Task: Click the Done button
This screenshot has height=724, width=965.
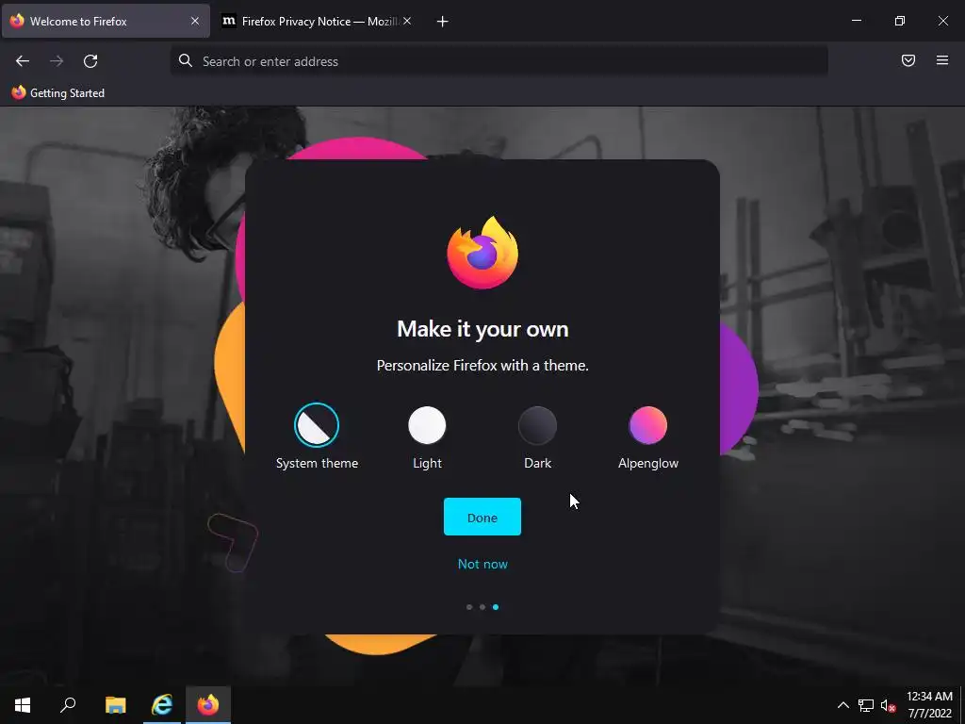Action: coord(482,518)
